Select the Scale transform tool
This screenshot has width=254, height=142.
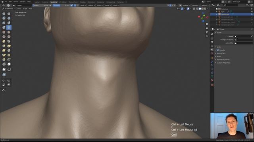(x=4, y=85)
